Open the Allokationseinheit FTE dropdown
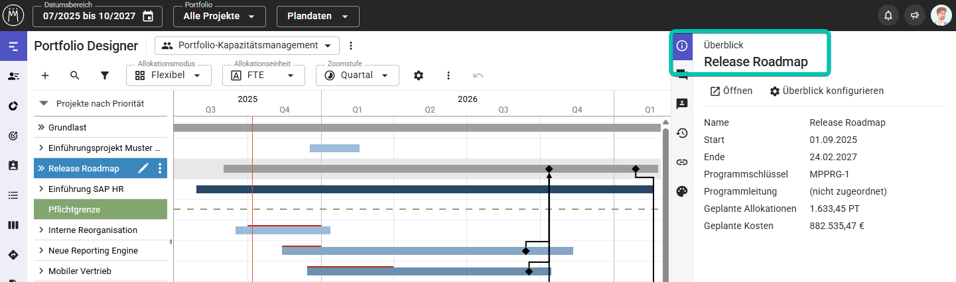Viewport: 956px width, 282px height. (x=263, y=75)
